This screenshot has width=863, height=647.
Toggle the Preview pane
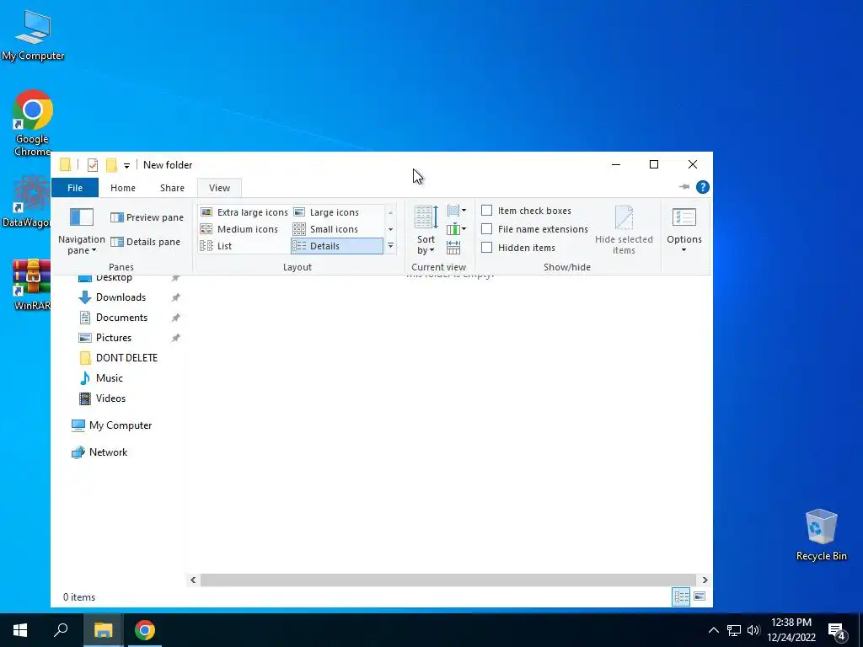(x=147, y=217)
